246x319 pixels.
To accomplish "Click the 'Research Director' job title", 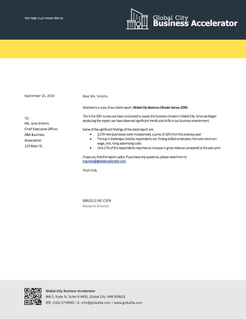I will (x=96, y=206).
